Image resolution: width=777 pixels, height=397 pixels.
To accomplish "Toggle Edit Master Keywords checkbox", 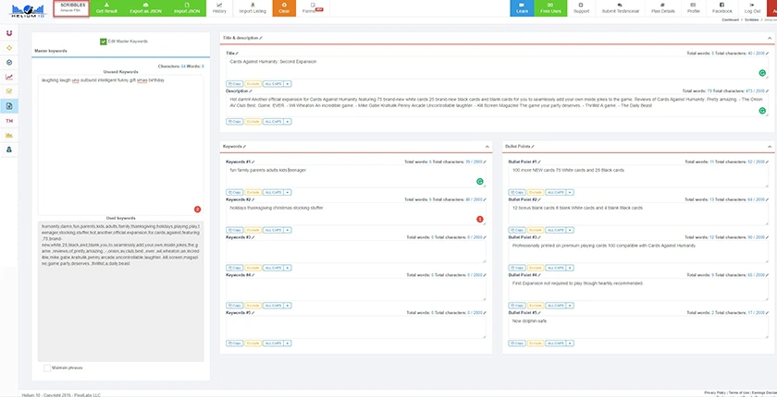I will [103, 42].
